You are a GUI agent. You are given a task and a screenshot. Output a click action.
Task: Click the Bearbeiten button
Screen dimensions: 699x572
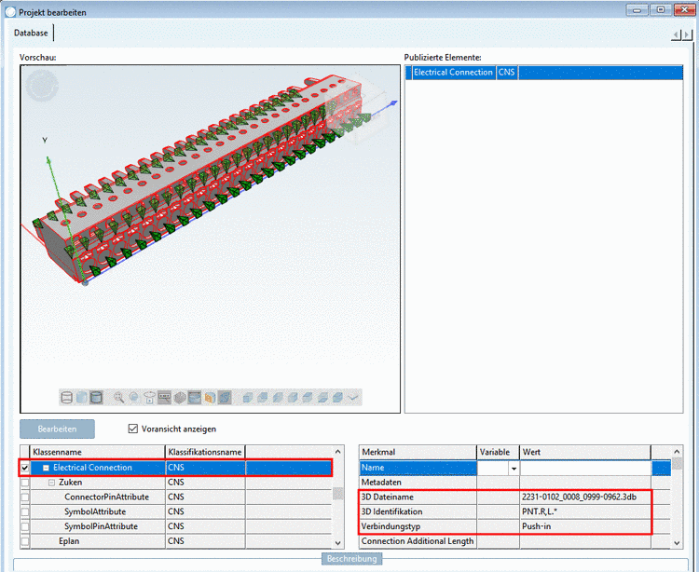[58, 429]
